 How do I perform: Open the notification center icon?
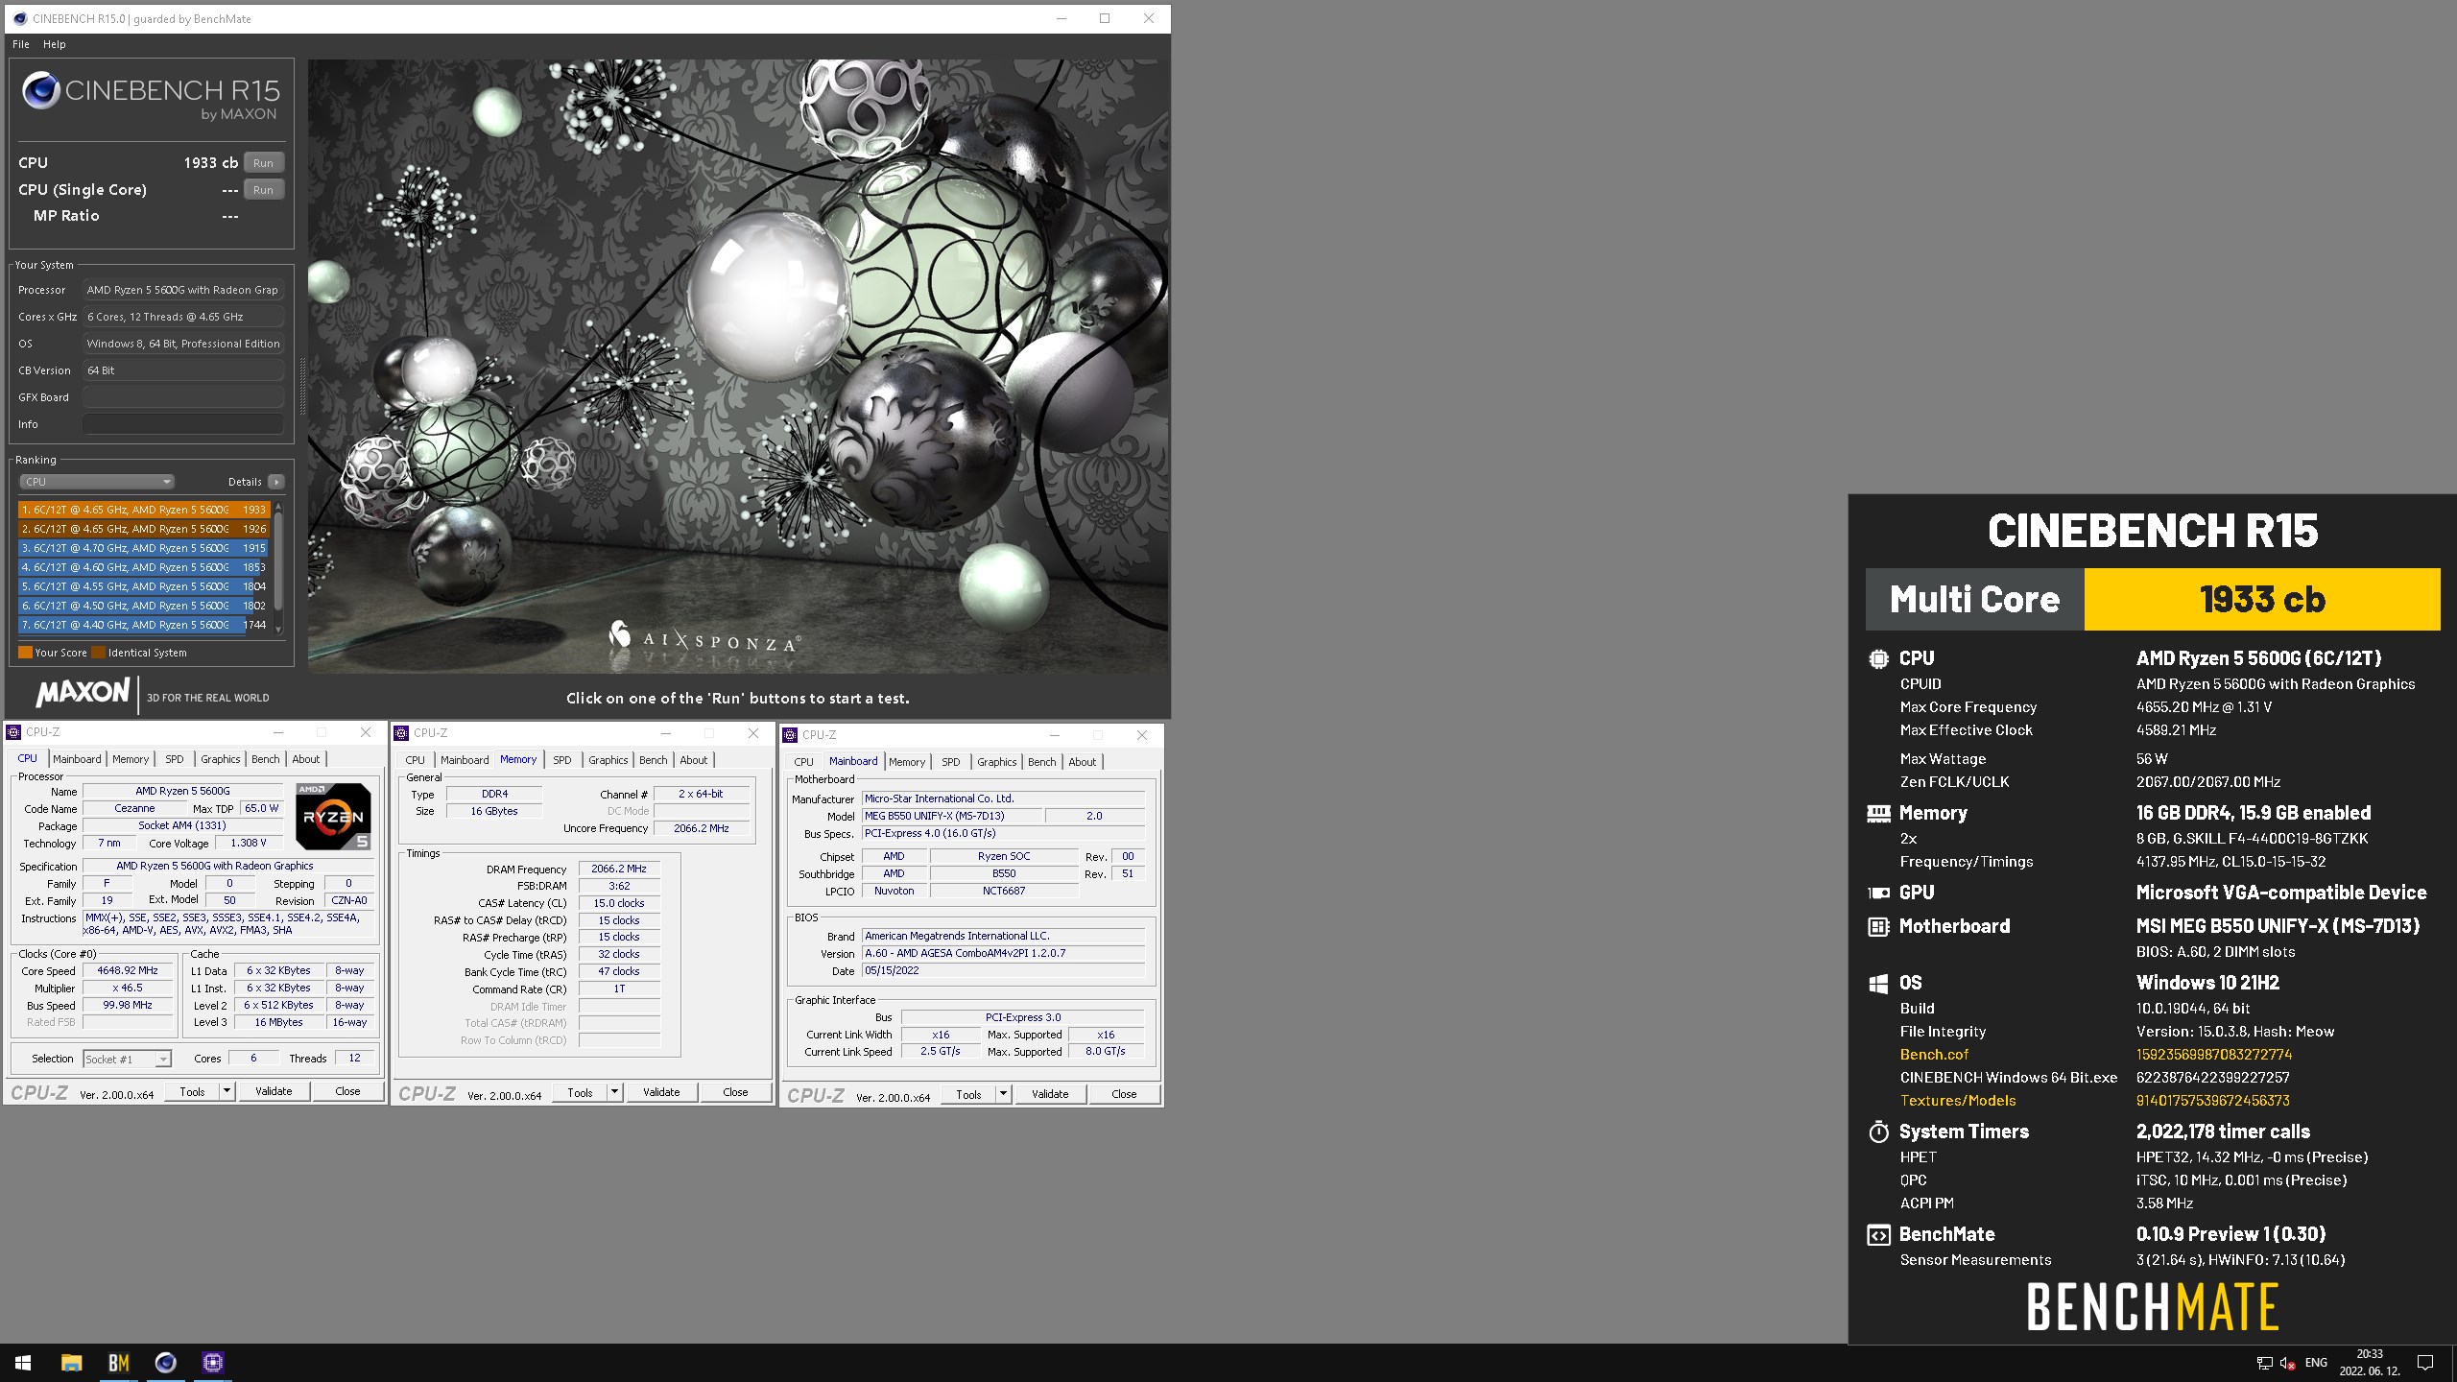click(2425, 1363)
